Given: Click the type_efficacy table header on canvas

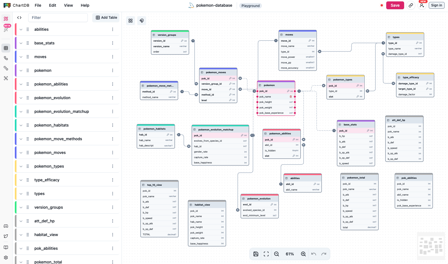Looking at the screenshot, I should click(415, 77).
